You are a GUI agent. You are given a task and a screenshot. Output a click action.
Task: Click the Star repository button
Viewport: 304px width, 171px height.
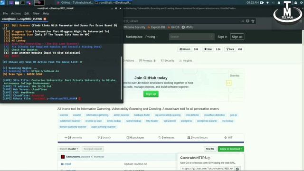click(208, 49)
